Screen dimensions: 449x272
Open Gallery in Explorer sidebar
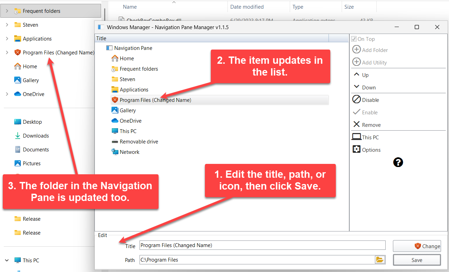click(26, 80)
